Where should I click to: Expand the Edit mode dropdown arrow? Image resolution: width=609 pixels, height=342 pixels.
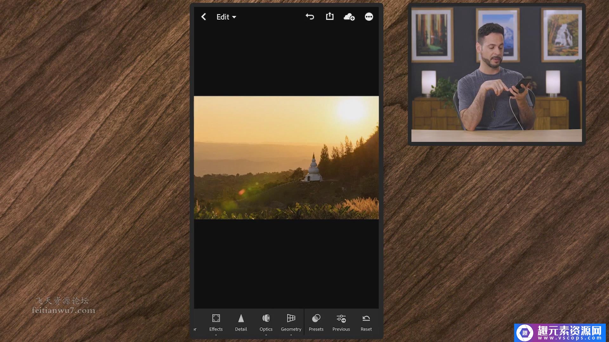[234, 17]
